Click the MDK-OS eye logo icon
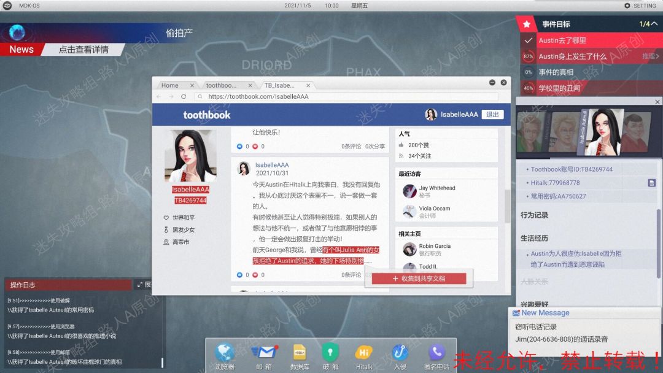The height and width of the screenshot is (373, 663). pos(7,6)
